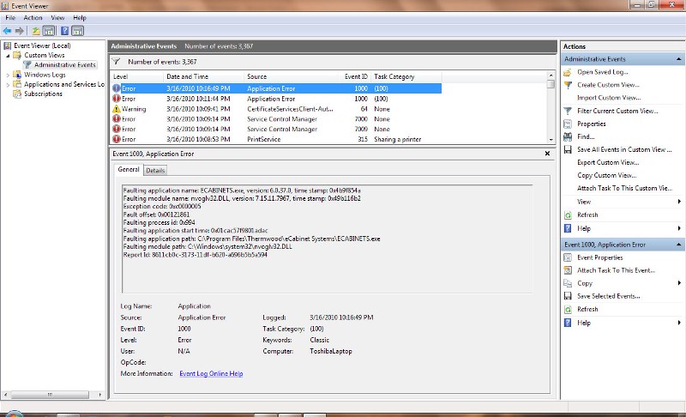Viewport: 686px width, 417px height.
Task: Select the CertificateServicesClient warning row
Action: (275, 109)
